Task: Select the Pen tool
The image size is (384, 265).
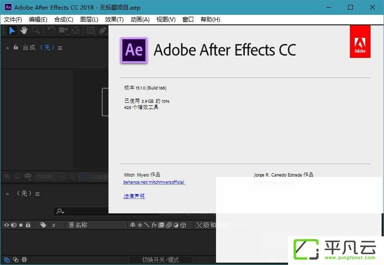Action: 103,31
